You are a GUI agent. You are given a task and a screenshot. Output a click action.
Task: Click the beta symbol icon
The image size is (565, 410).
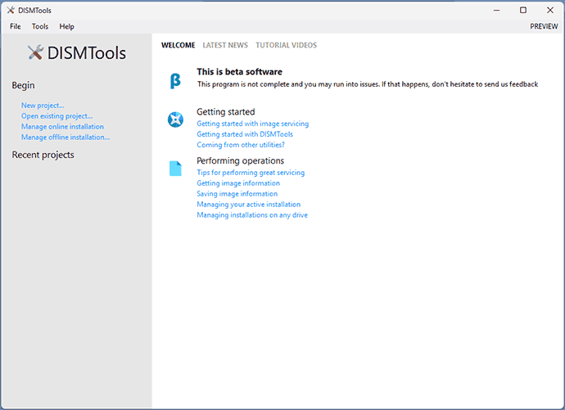coord(175,81)
